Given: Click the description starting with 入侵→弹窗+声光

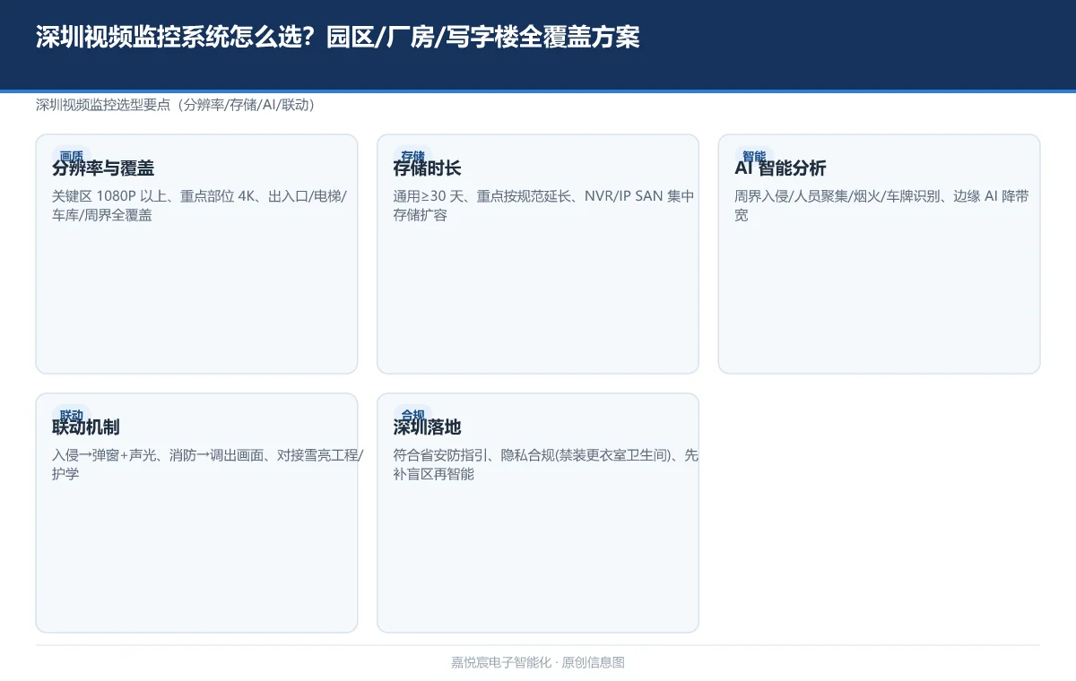Looking at the screenshot, I should click(x=208, y=464).
